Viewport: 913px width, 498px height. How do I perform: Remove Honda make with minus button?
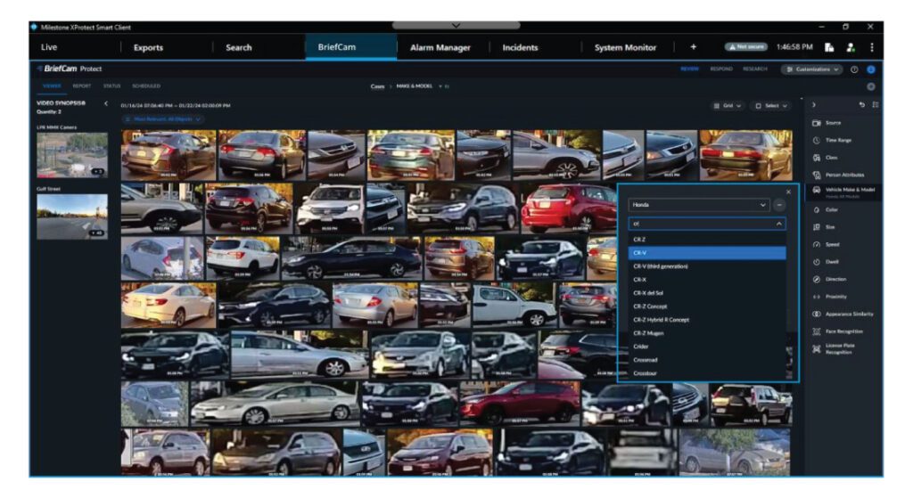(779, 205)
